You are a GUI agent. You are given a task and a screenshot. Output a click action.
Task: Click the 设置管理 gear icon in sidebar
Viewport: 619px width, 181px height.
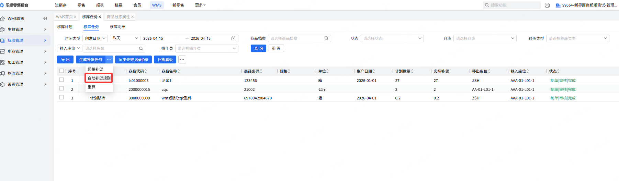2,84
